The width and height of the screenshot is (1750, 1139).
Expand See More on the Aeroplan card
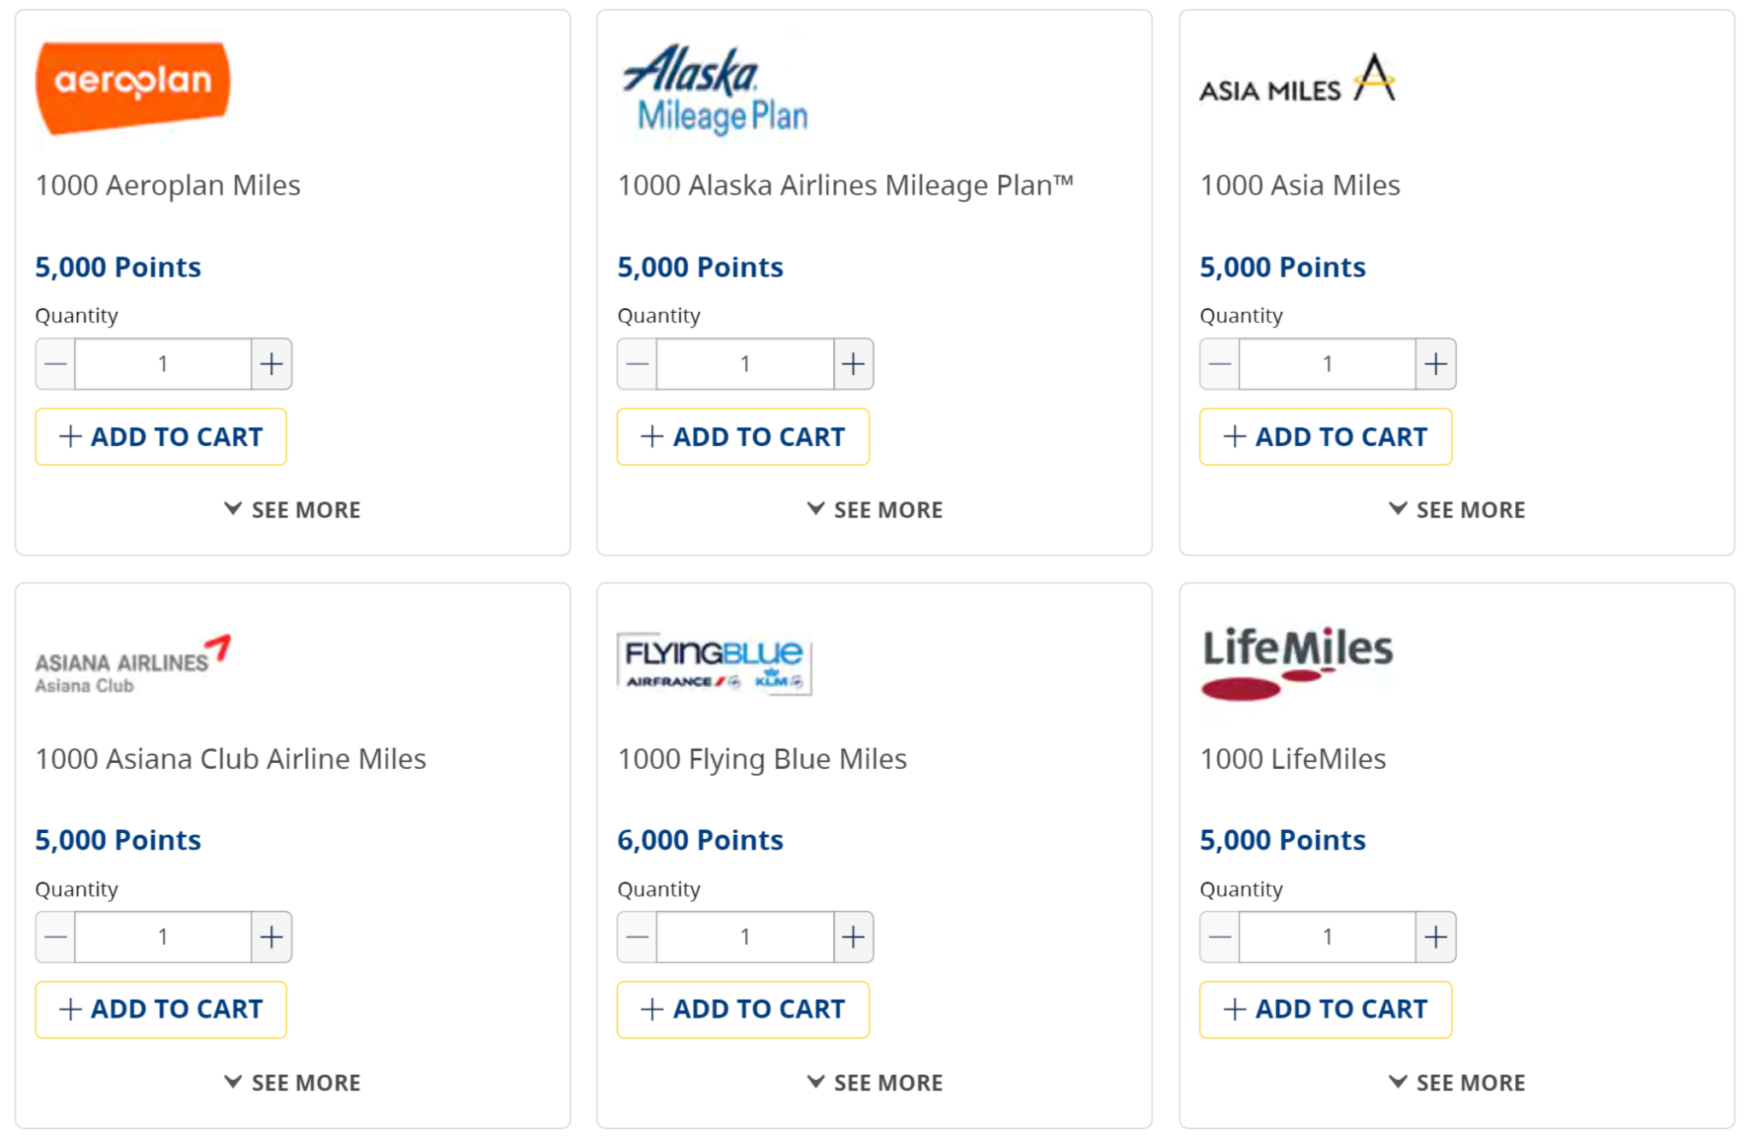click(292, 509)
